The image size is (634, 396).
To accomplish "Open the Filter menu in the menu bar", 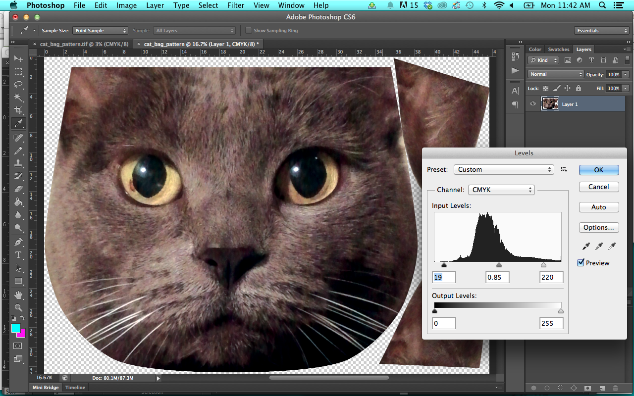I will (236, 5).
